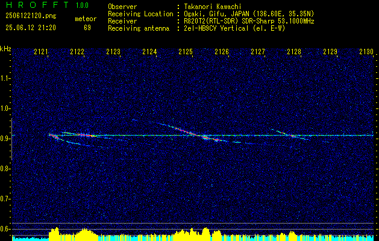Click the Receiving Location Ogaki, Gifu text

click(x=248, y=14)
